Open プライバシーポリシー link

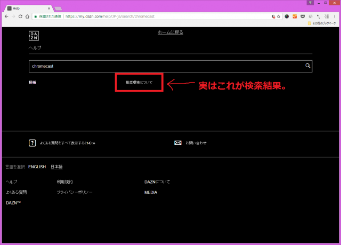(75, 192)
